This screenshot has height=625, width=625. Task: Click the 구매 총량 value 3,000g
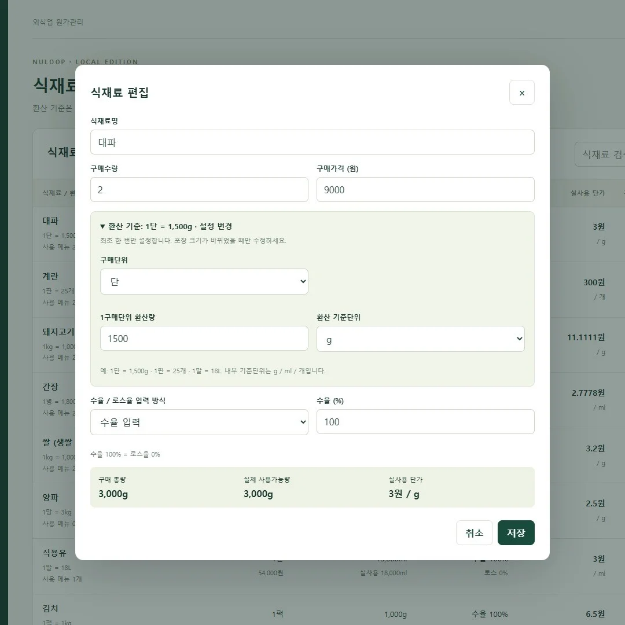click(x=113, y=494)
